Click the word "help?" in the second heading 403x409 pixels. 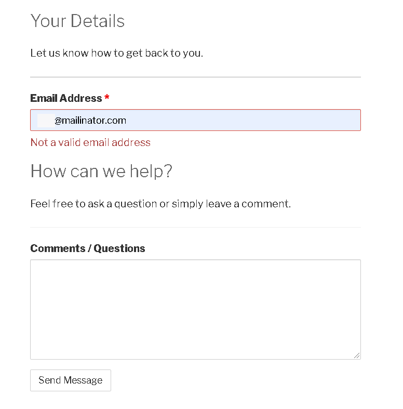pos(151,171)
